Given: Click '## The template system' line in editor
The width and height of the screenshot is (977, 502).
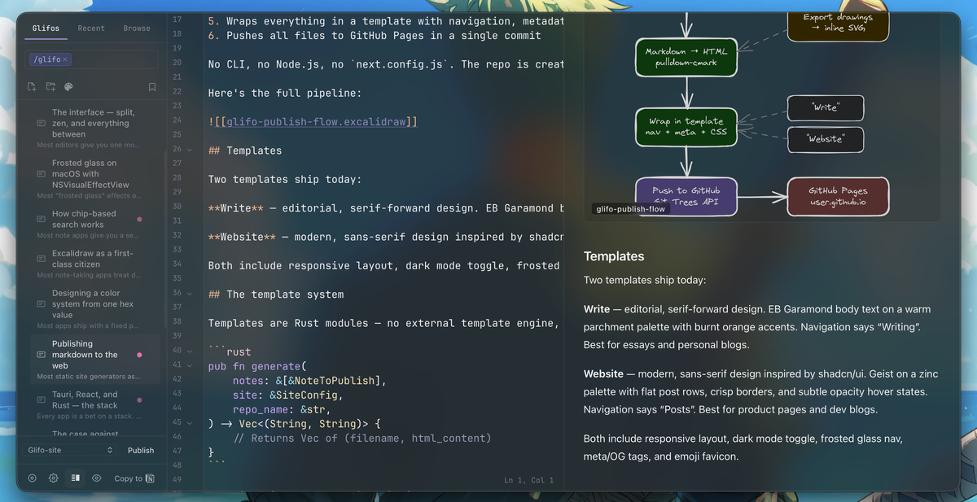Looking at the screenshot, I should [x=276, y=295].
